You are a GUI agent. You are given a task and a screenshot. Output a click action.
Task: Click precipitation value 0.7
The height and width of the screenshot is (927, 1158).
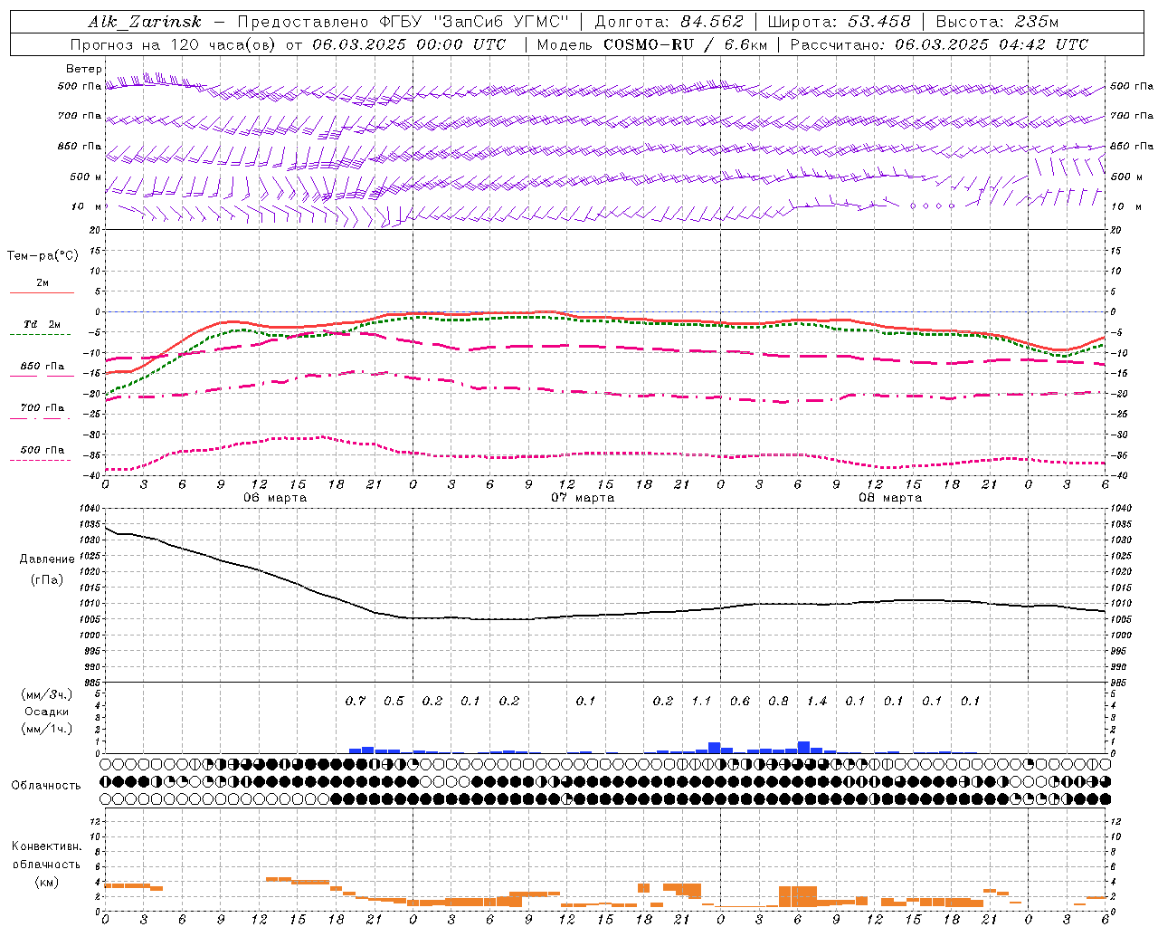click(356, 702)
